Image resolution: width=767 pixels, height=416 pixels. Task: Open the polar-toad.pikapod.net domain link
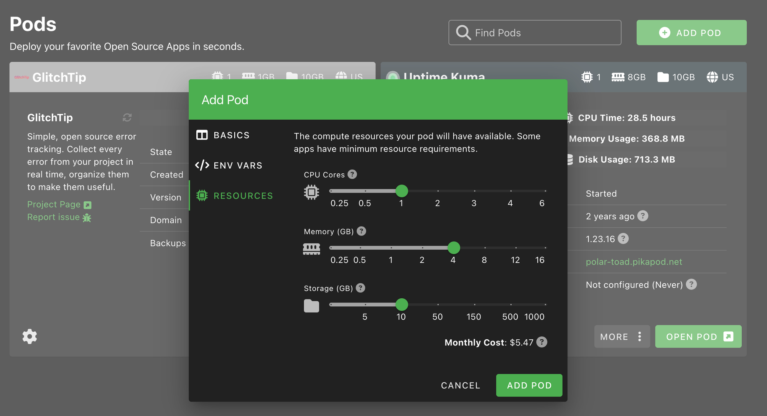pyautogui.click(x=634, y=262)
